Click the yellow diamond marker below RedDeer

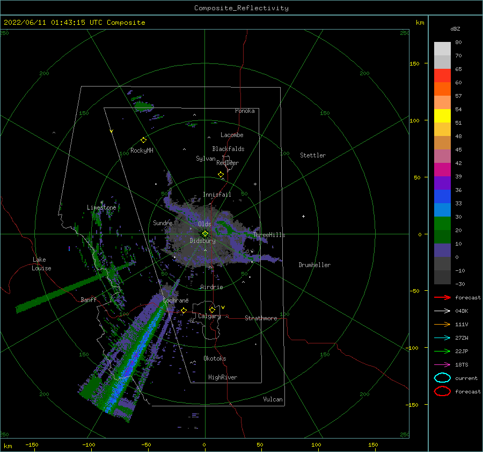click(221, 175)
